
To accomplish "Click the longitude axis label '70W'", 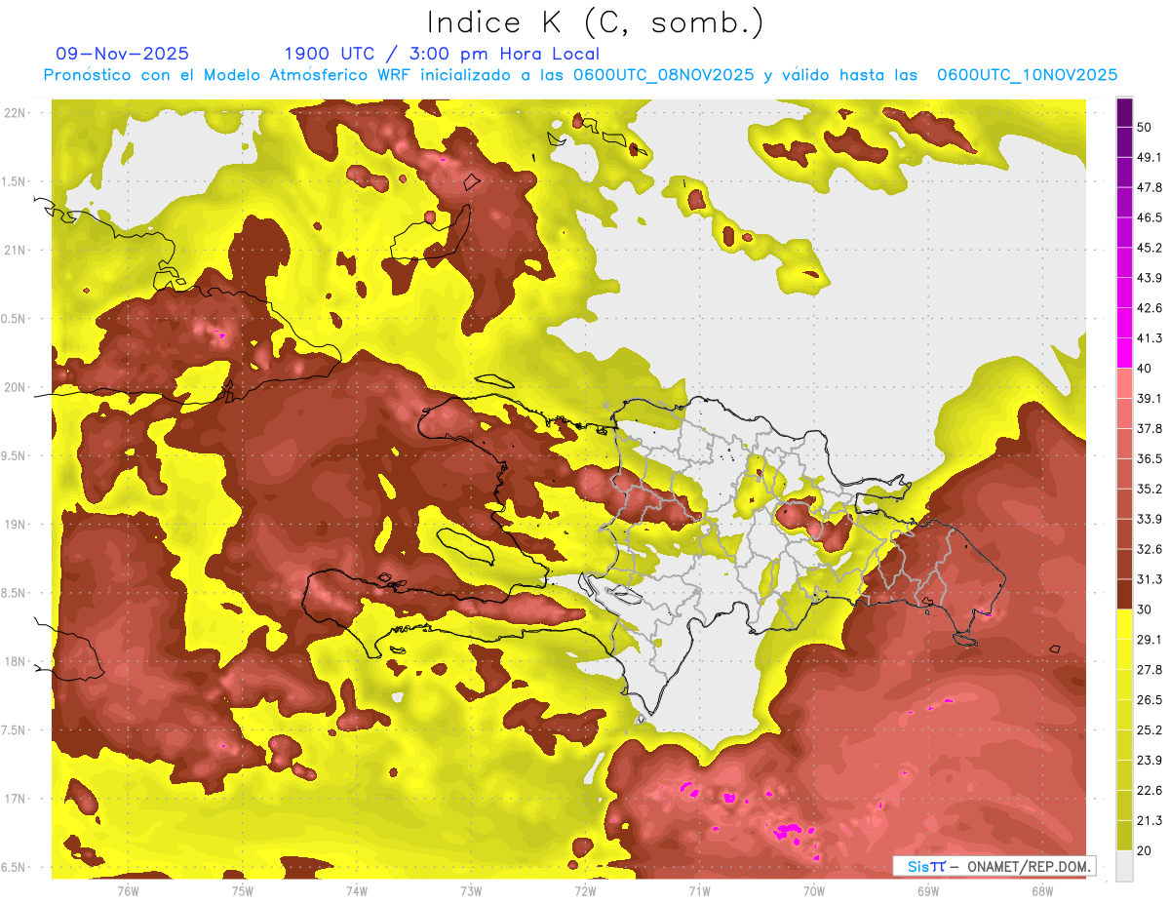I will 814,890.
